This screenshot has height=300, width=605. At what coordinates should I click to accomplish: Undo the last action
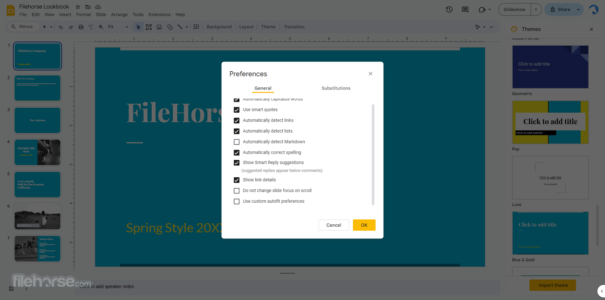pyautogui.click(x=61, y=27)
